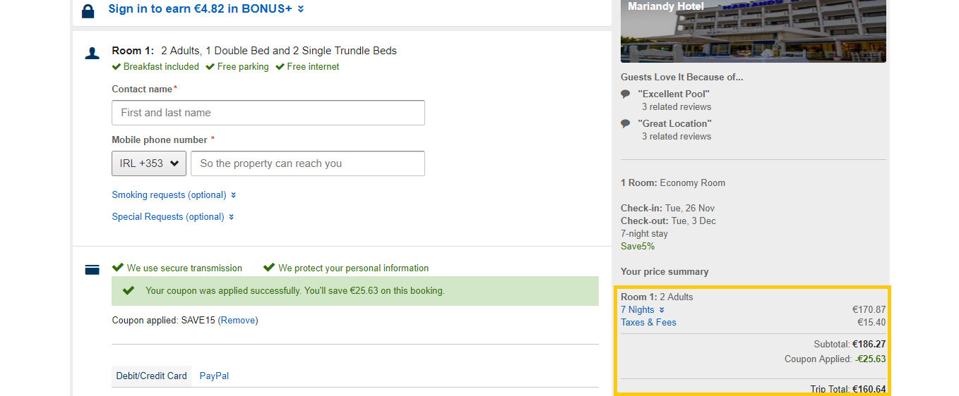The height and width of the screenshot is (396, 959).
Task: Click the Breakfast included checkmark icon
Action: [117, 67]
